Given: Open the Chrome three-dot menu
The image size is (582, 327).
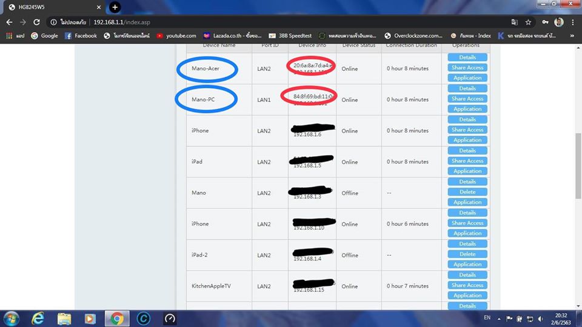Looking at the screenshot, I should (573, 22).
